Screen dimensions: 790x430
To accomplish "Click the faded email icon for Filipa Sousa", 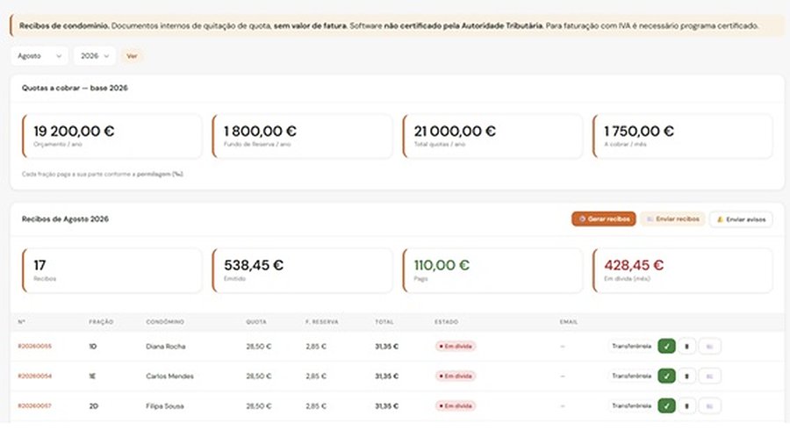I will 710,405.
